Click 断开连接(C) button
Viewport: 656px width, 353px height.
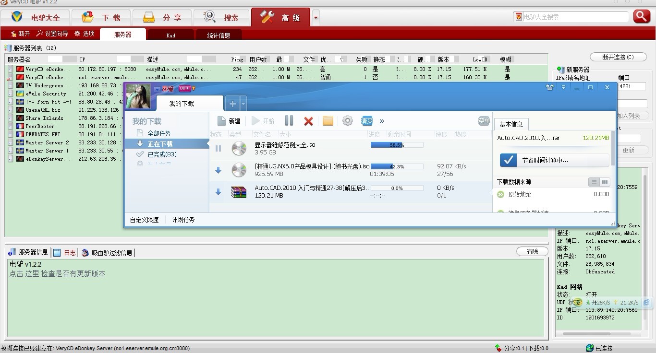618,57
